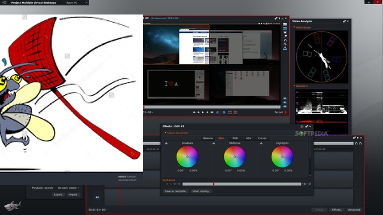Click the project name Multiple virtual desktops
383x215 pixels.
34,2
